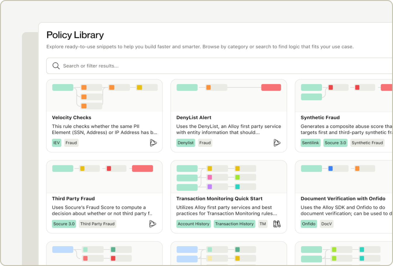Click the Alloy logo icon on Velocity Checks
This screenshot has height=266, width=393.
coord(153,143)
